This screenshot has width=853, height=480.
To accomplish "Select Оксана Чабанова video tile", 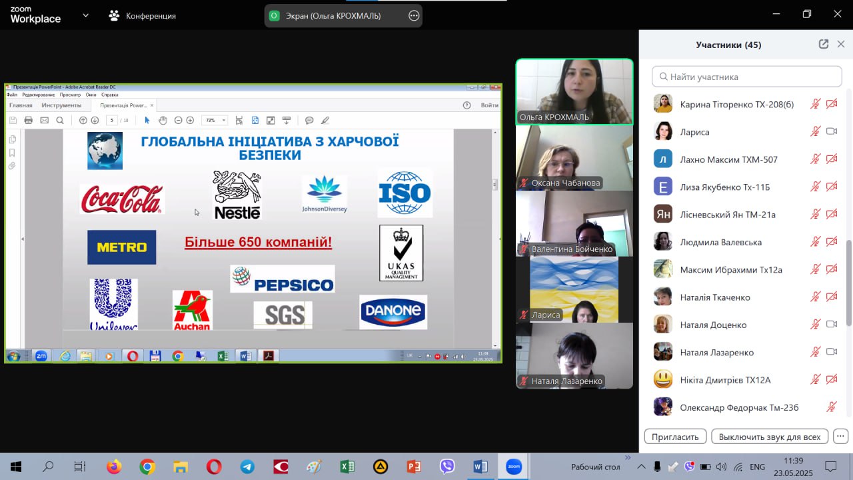I will point(574,158).
